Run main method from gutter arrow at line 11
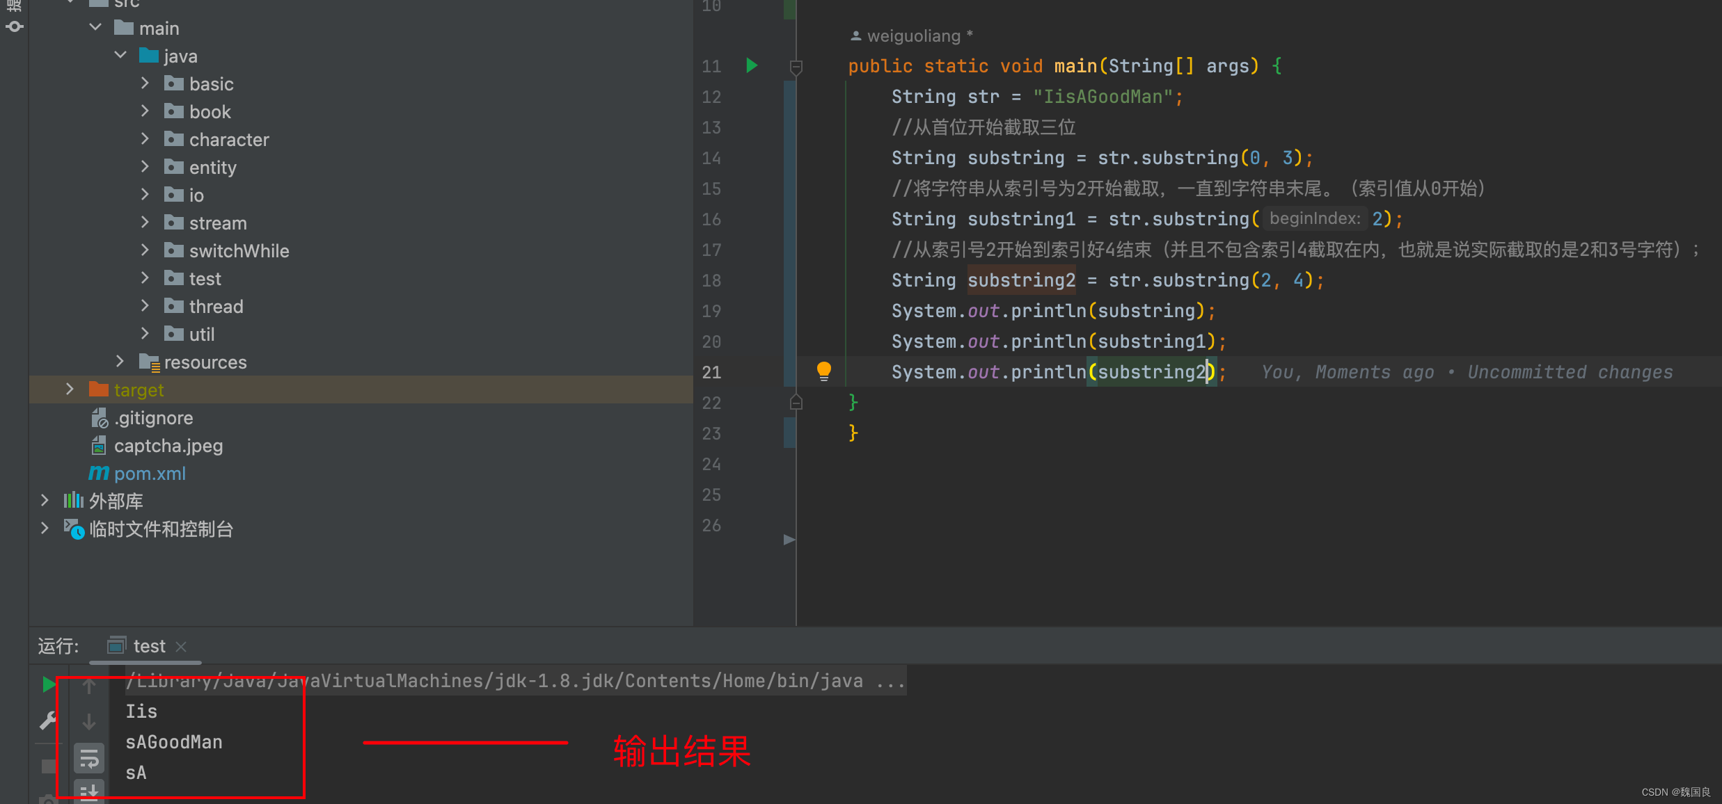 751,65
